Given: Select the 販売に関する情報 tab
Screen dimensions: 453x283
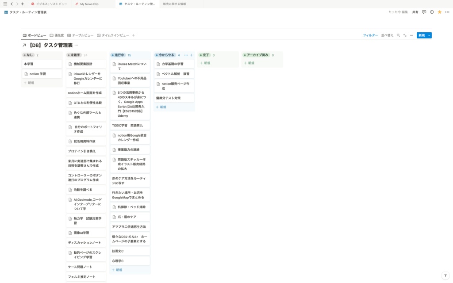Looking at the screenshot, I should 174,4.
